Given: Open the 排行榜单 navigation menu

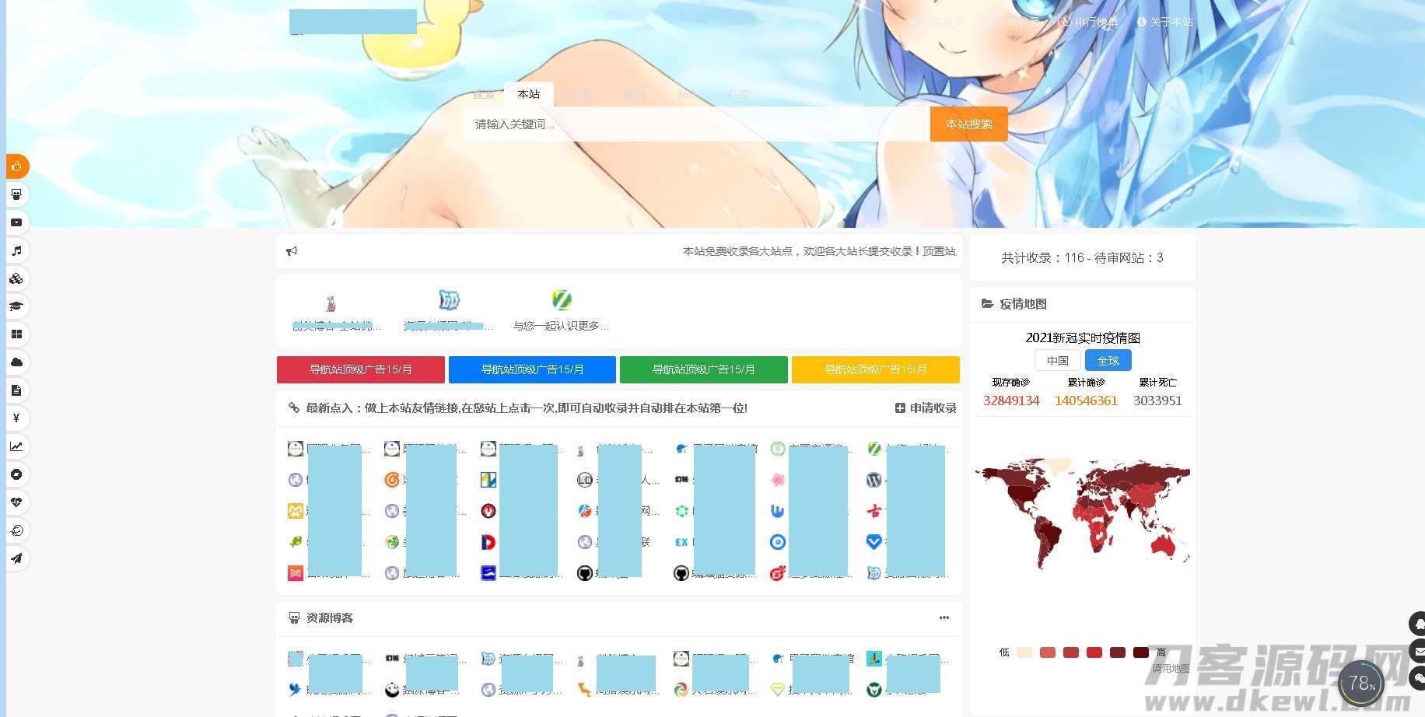Looking at the screenshot, I should [x=1091, y=22].
